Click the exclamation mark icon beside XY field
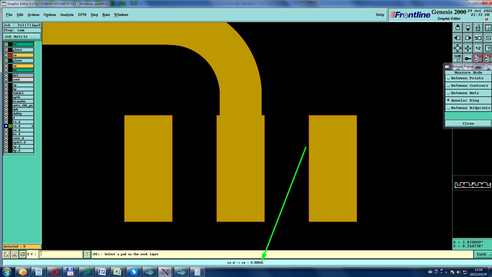The width and height of the screenshot is (492, 277). tap(87, 254)
